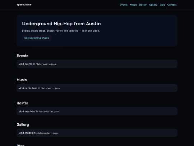Screen dimensions: 194x146
Task: Click the Add music links in text
Action: (x=29, y=88)
